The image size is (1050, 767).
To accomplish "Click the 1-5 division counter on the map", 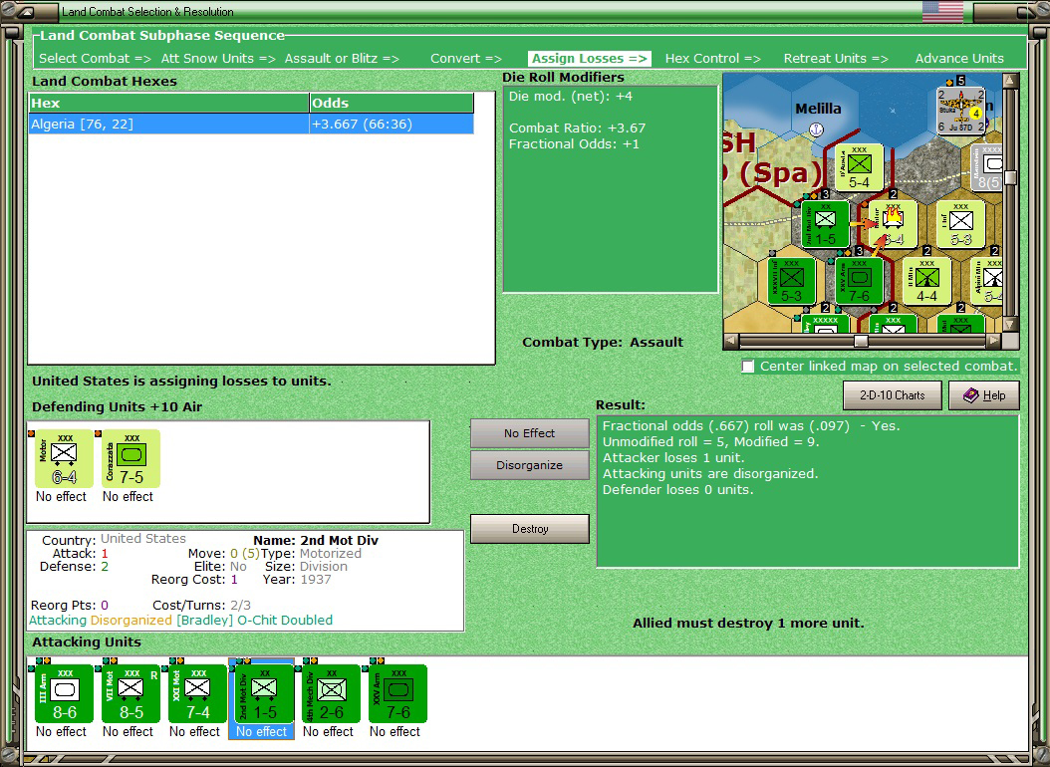I will click(825, 225).
